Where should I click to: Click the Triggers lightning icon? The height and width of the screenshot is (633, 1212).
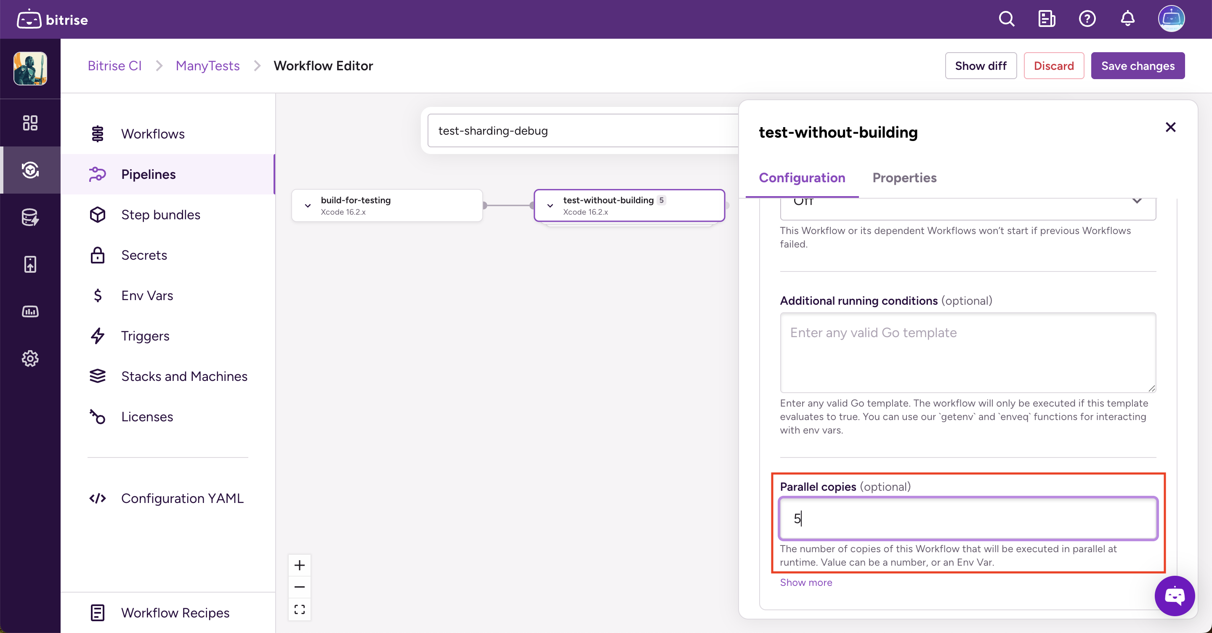coord(97,336)
